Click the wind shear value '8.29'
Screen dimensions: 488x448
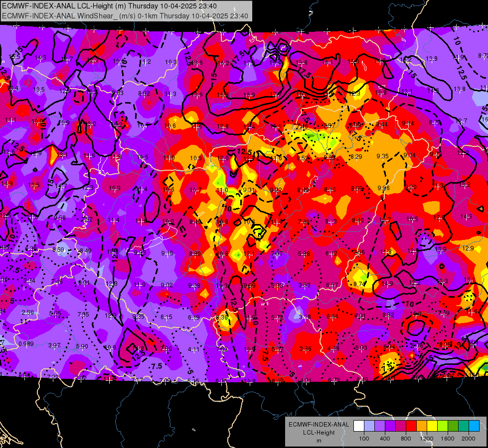point(356,156)
